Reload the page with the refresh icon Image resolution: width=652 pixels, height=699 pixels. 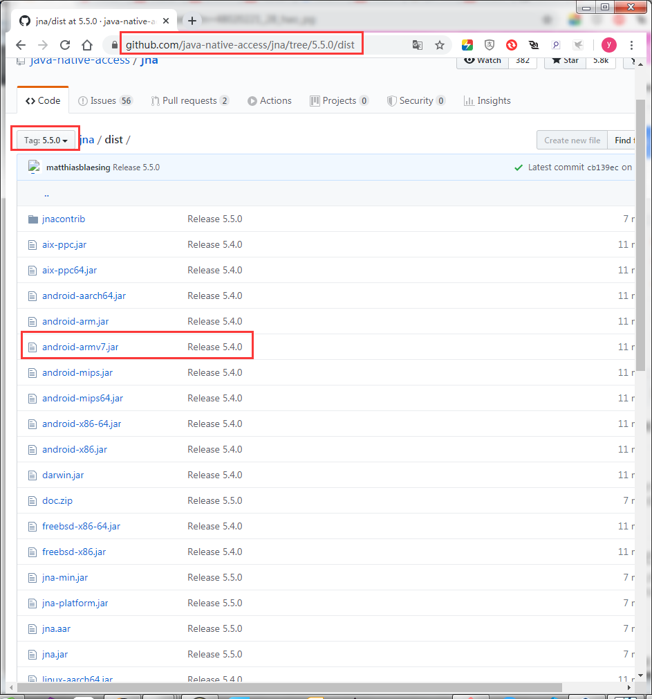pyautogui.click(x=65, y=45)
